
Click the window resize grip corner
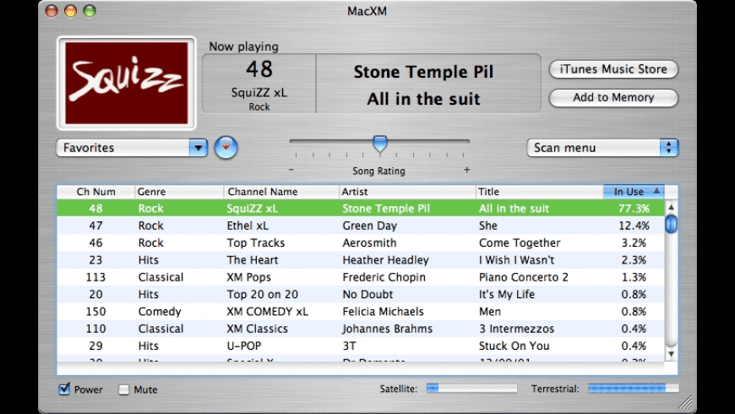[x=687, y=404]
